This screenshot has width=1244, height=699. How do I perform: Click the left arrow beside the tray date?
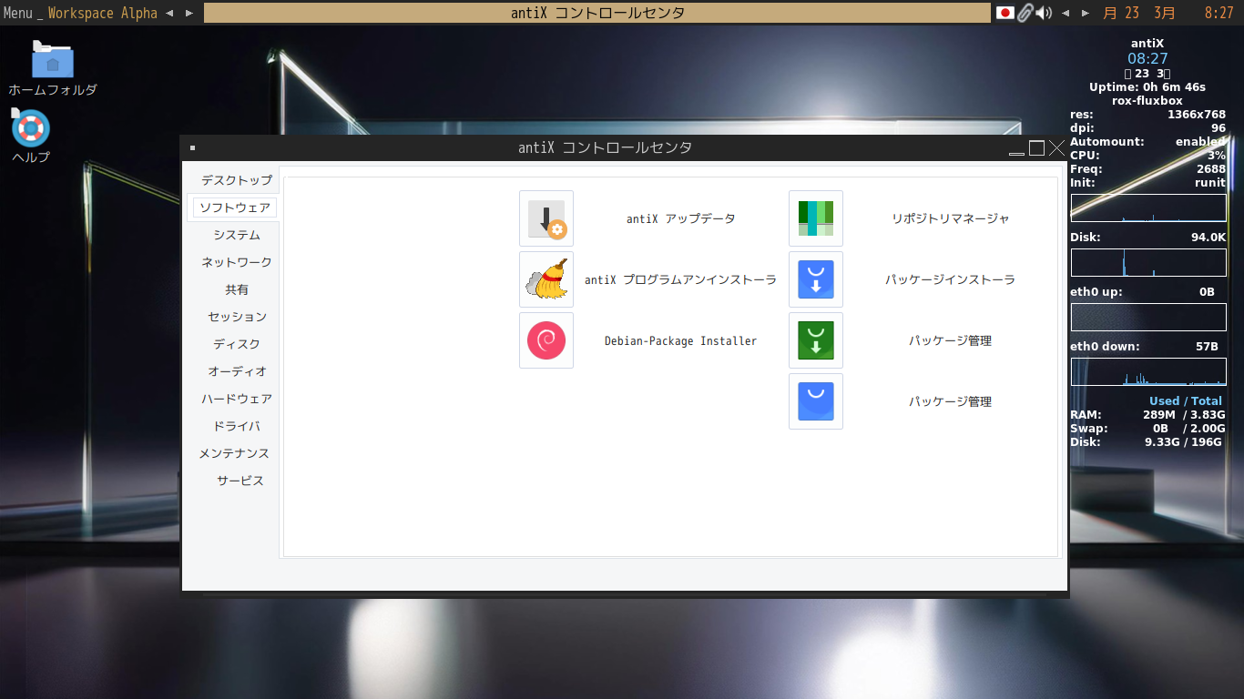[x=1066, y=13]
